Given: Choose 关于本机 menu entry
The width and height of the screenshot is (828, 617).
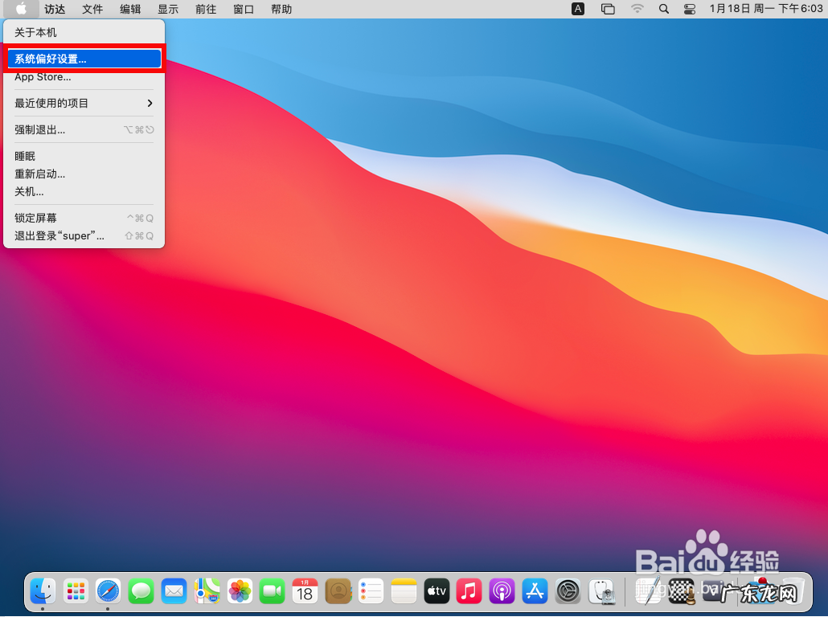Looking at the screenshot, I should tap(35, 32).
